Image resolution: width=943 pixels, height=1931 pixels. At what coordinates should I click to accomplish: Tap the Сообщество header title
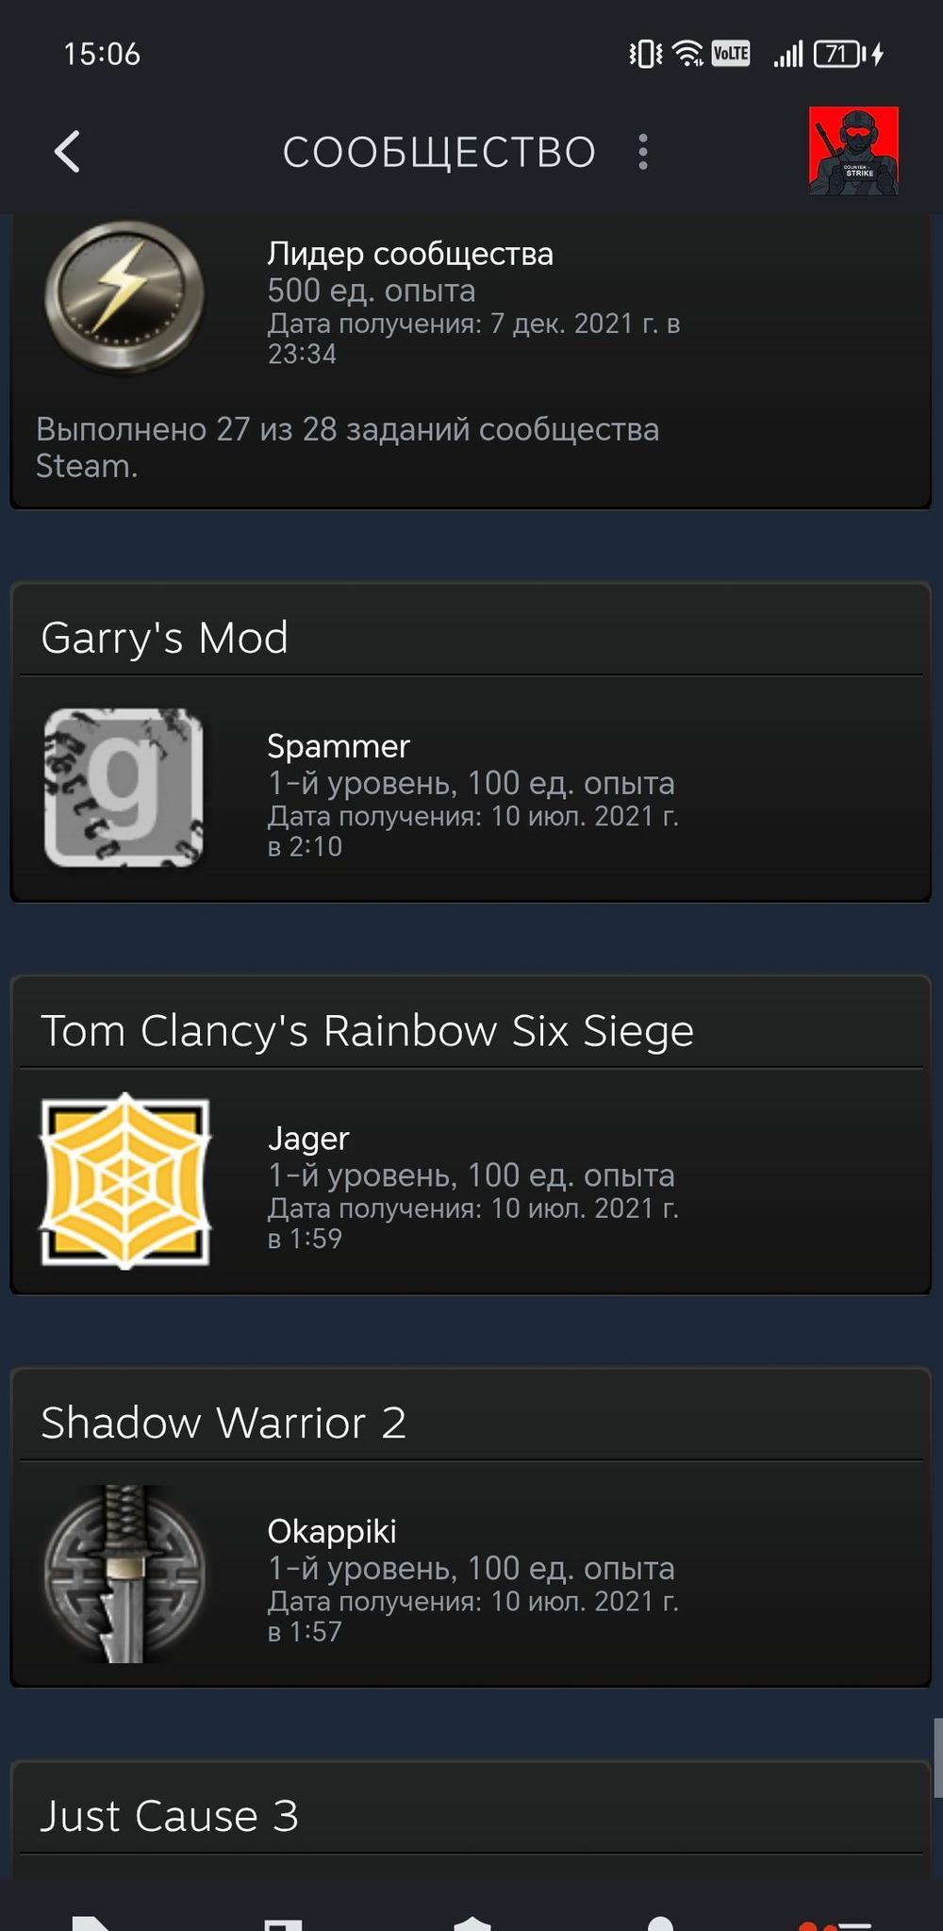[438, 152]
